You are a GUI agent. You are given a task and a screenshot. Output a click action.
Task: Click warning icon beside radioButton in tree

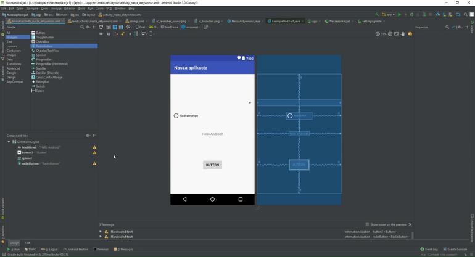94,163
